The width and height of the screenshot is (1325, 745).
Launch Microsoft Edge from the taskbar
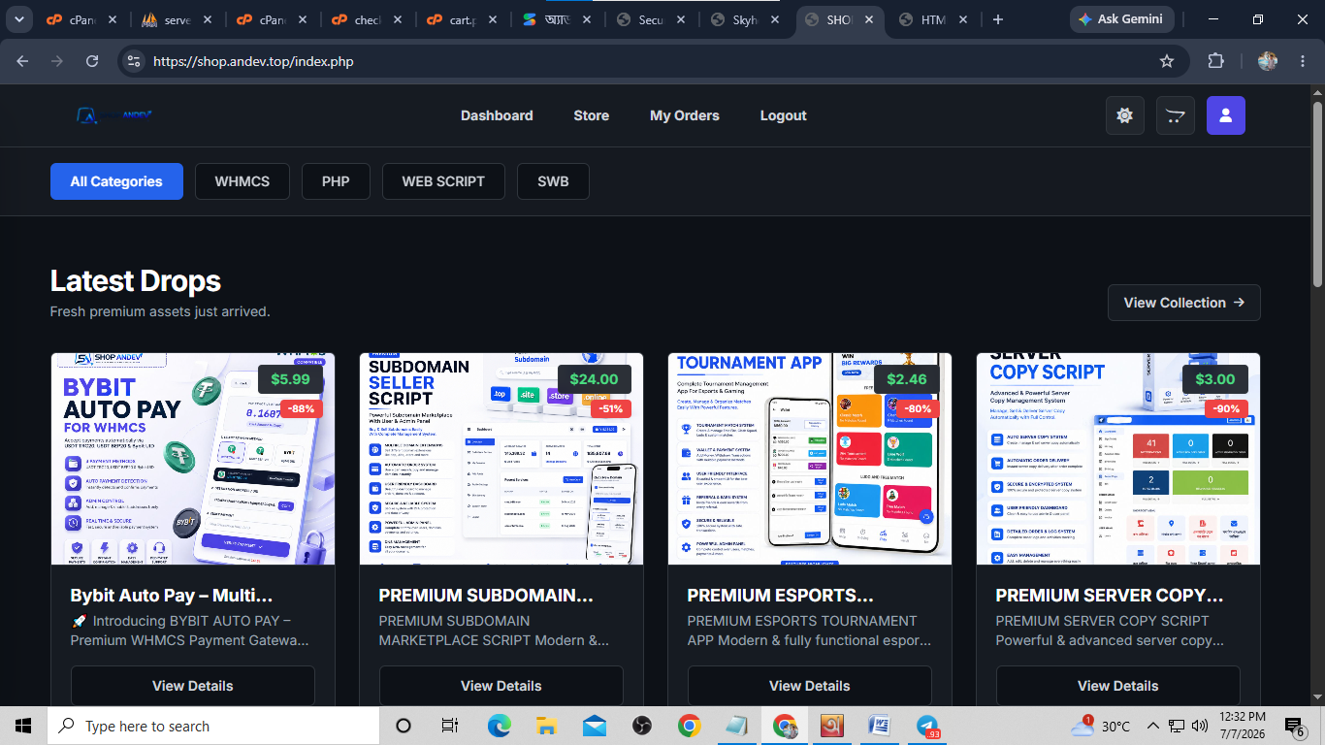click(499, 726)
